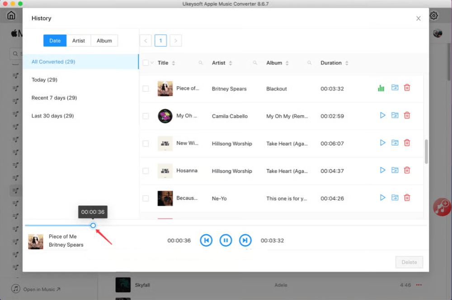Toggle the select-all checkbox in the header
This screenshot has width=452, height=300.
(x=146, y=63)
